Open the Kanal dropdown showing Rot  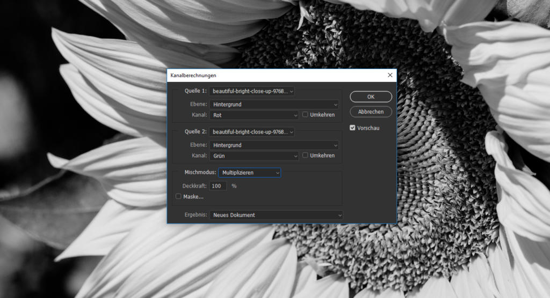tap(254, 115)
